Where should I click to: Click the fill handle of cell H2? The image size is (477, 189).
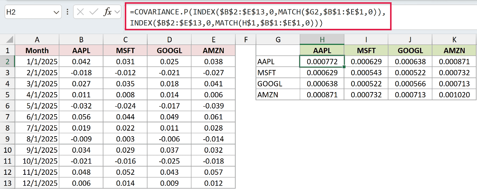coord(344,67)
